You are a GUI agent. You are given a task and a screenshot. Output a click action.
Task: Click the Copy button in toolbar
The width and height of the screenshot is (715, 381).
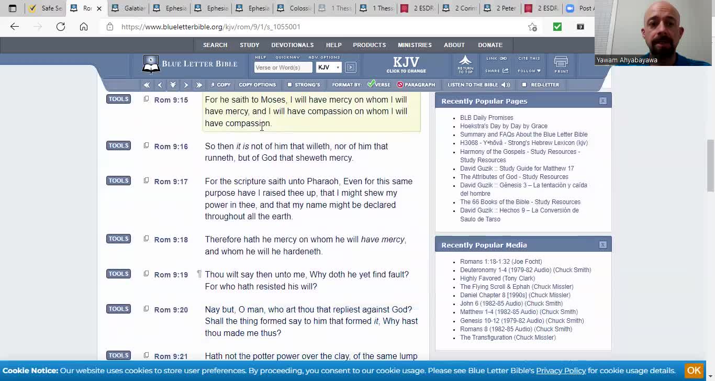220,85
